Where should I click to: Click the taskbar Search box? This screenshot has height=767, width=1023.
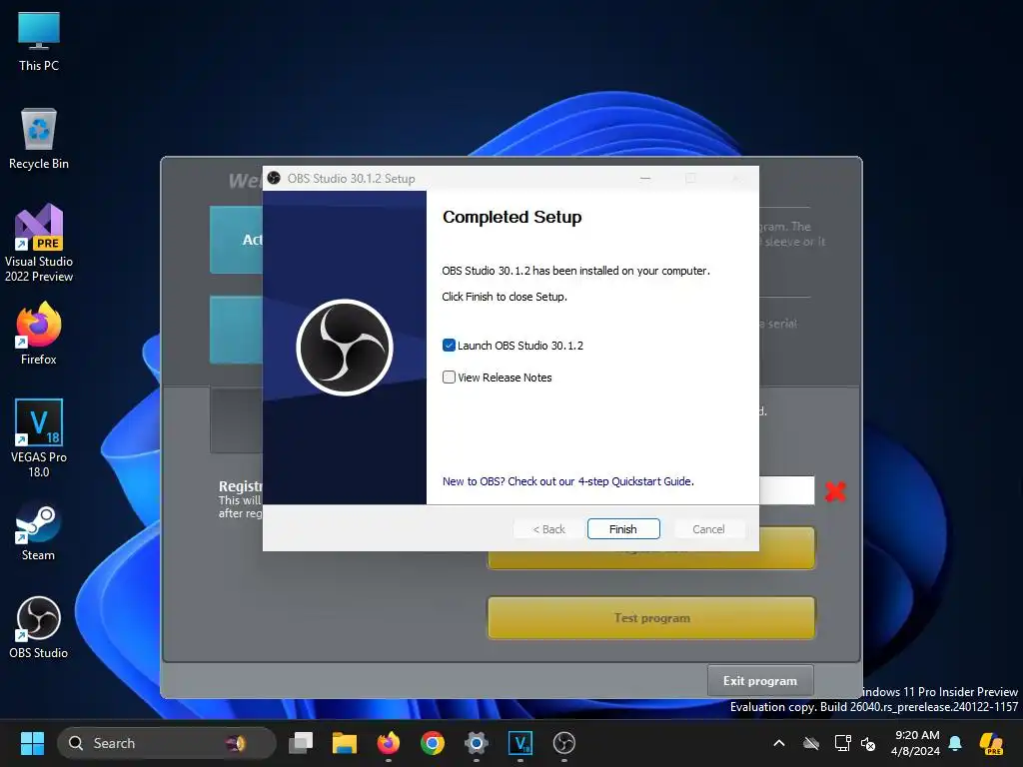click(x=167, y=743)
